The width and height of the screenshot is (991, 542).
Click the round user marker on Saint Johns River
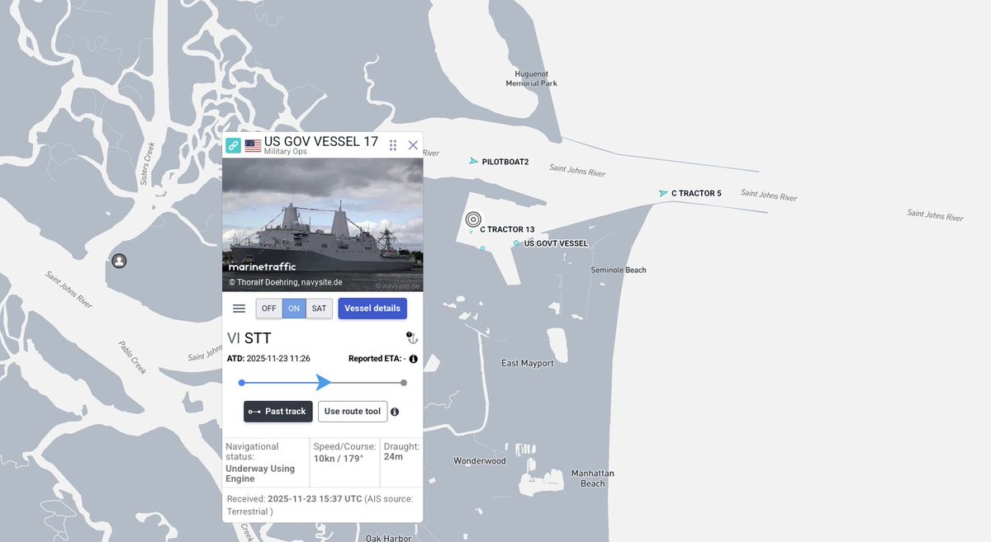(119, 262)
